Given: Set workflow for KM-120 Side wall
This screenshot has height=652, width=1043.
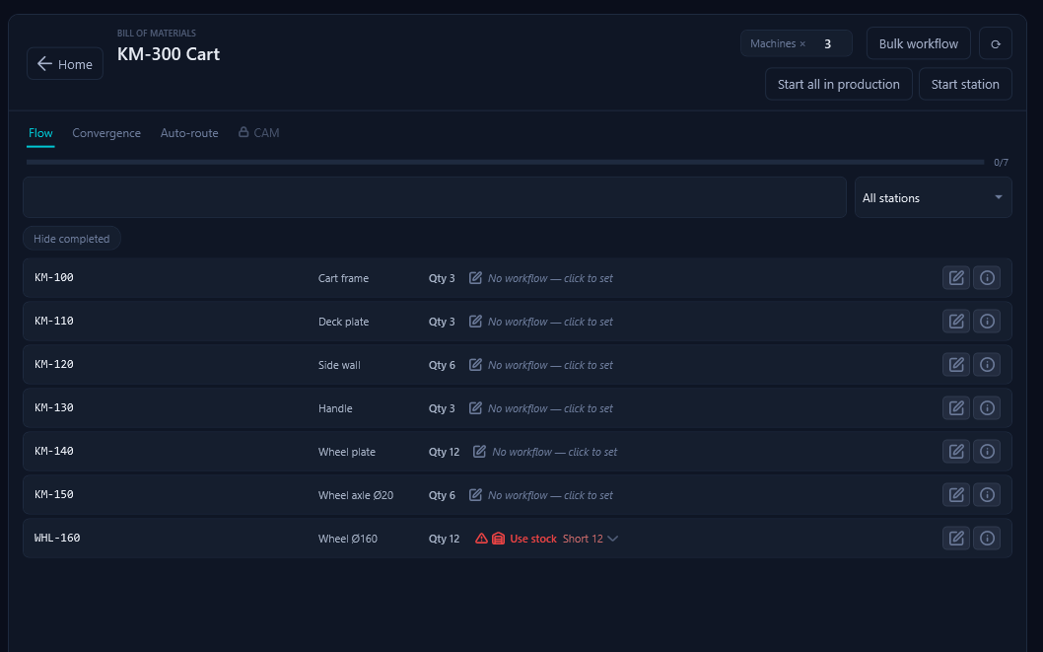Looking at the screenshot, I should [x=541, y=365].
